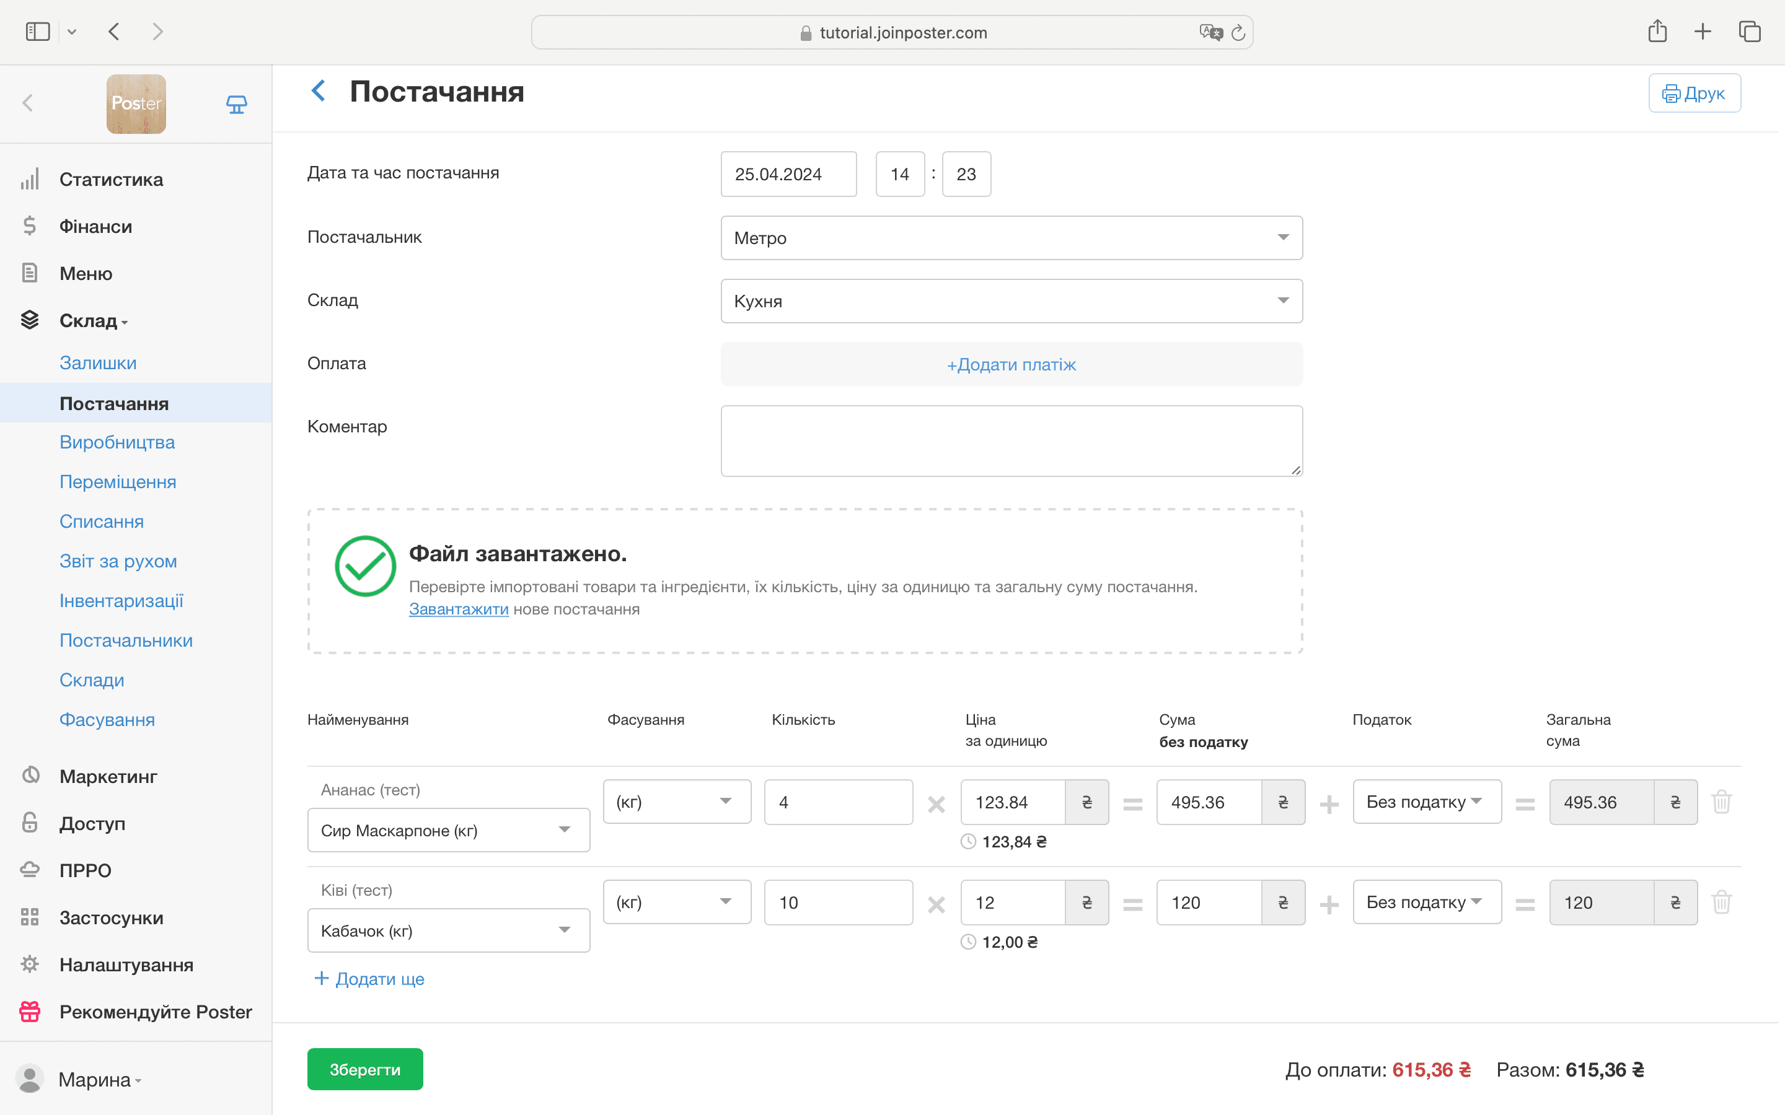Open Інвентаризації in the sidebar
1785x1115 pixels.
(121, 601)
